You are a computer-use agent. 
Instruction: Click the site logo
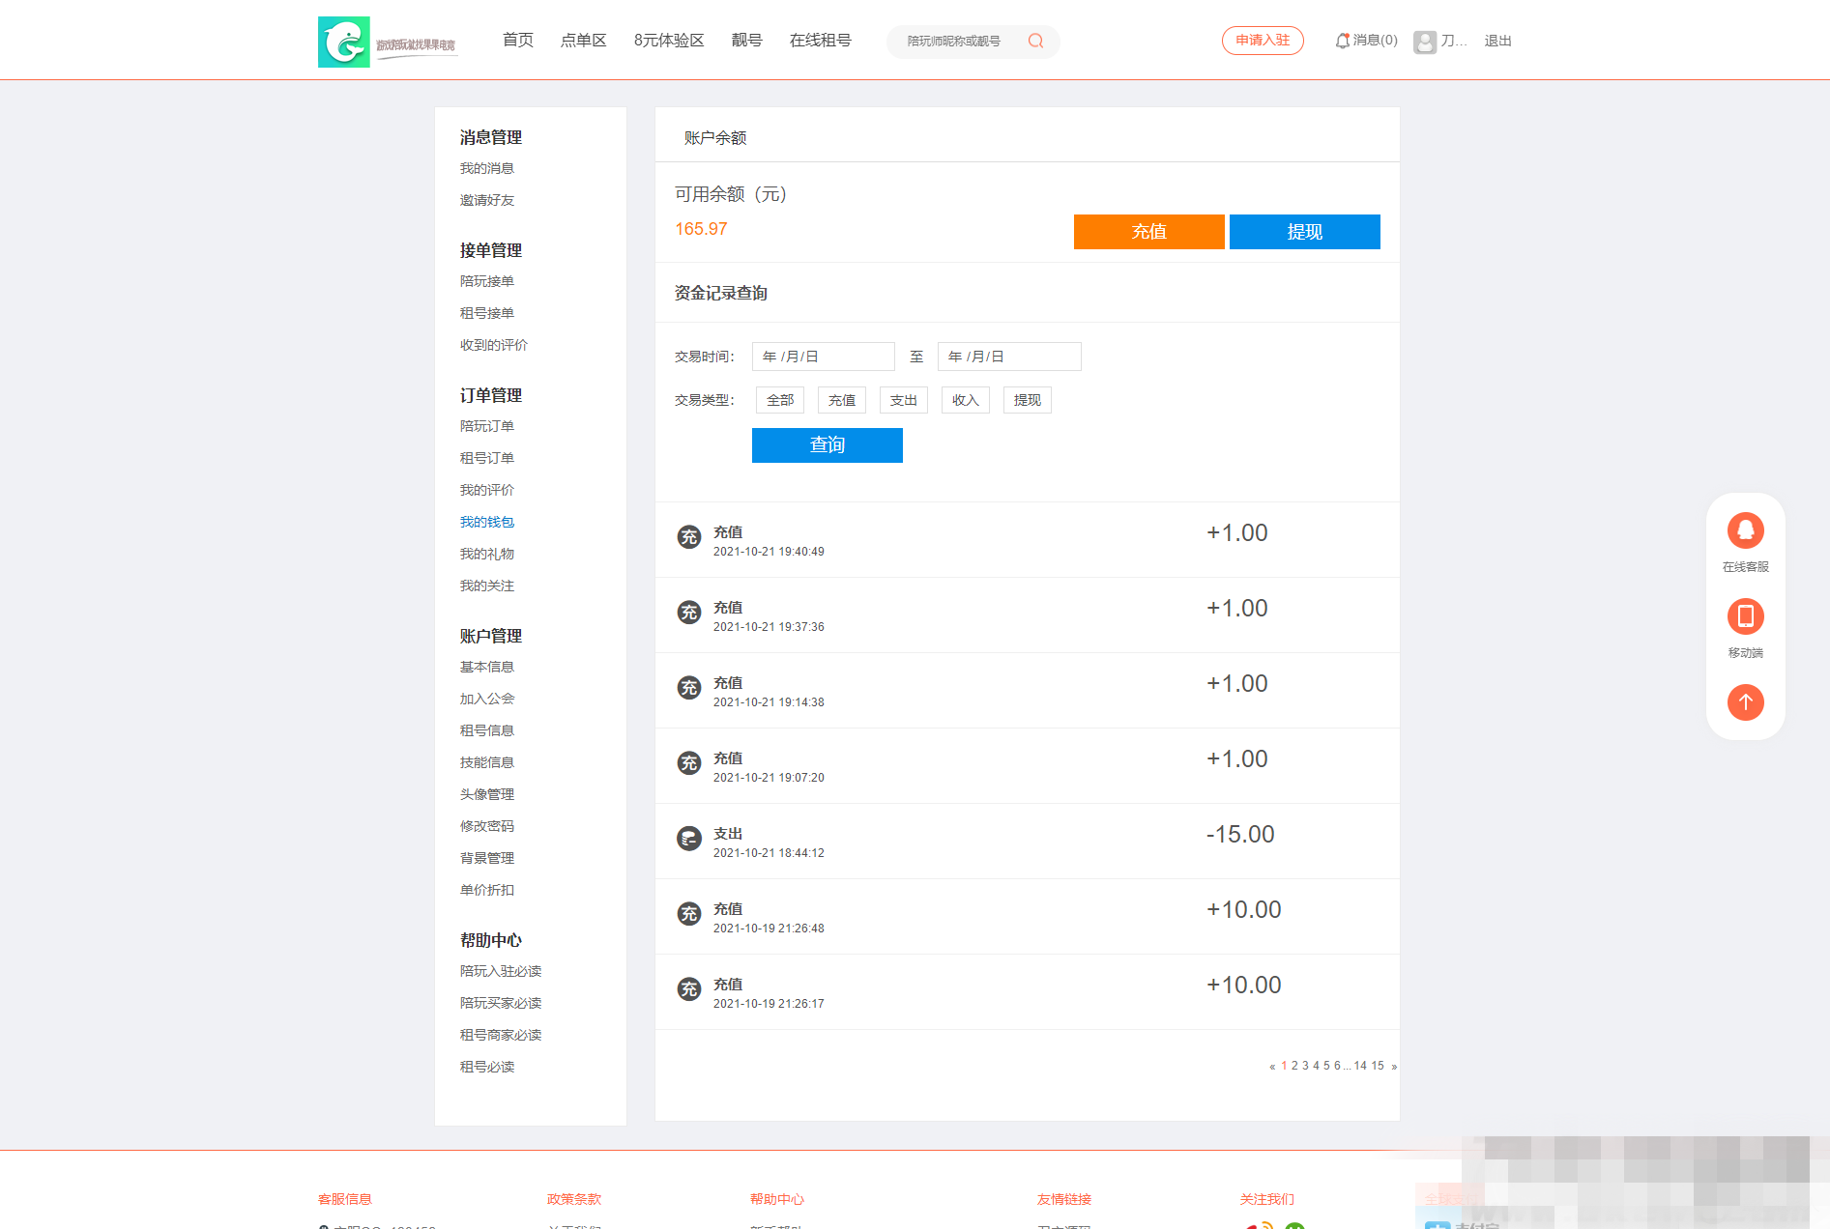[344, 42]
